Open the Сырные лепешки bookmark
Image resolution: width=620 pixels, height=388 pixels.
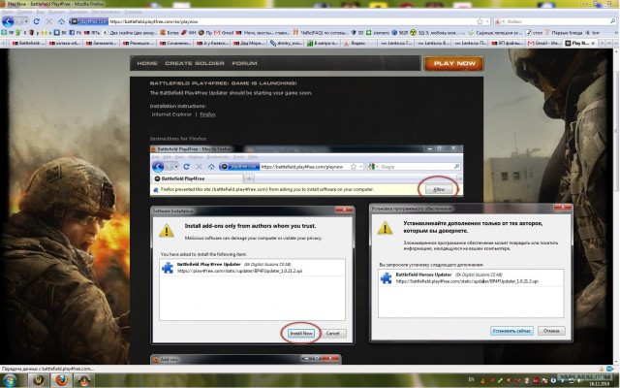tap(495, 32)
